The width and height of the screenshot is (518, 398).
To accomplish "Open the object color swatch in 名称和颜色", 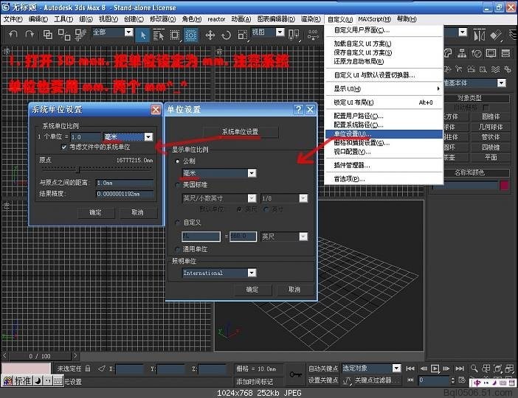I will 504,186.
